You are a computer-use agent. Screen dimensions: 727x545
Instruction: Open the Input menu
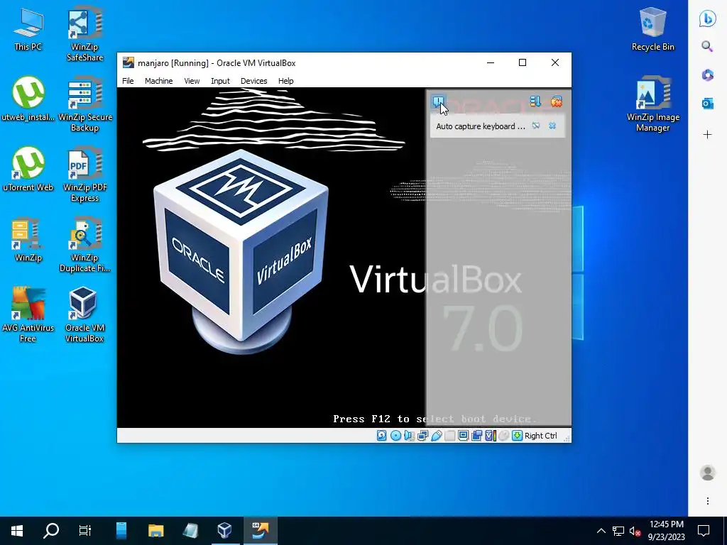[220, 81]
